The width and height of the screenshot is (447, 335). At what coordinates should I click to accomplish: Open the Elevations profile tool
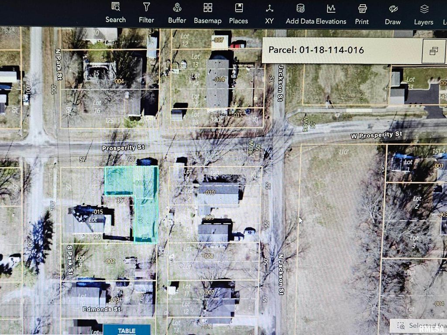[331, 13]
